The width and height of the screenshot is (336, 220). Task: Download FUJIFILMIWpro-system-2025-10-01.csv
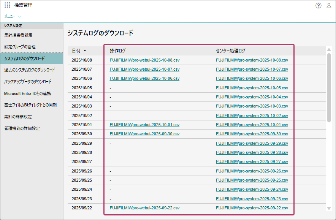[x=252, y=125]
